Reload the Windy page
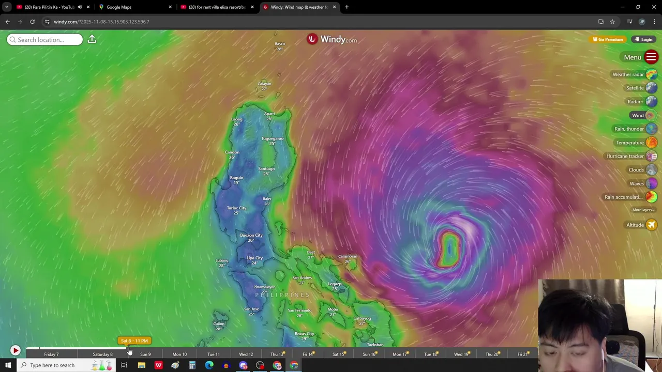The width and height of the screenshot is (662, 372). click(x=32, y=22)
